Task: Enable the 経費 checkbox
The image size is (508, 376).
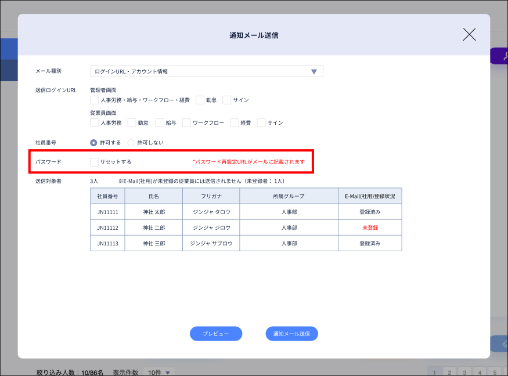Action: click(233, 123)
